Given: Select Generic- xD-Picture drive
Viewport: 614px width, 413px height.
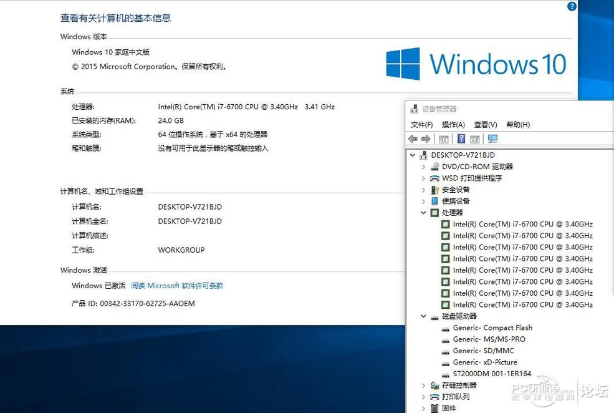Looking at the screenshot, I should pyautogui.click(x=485, y=362).
